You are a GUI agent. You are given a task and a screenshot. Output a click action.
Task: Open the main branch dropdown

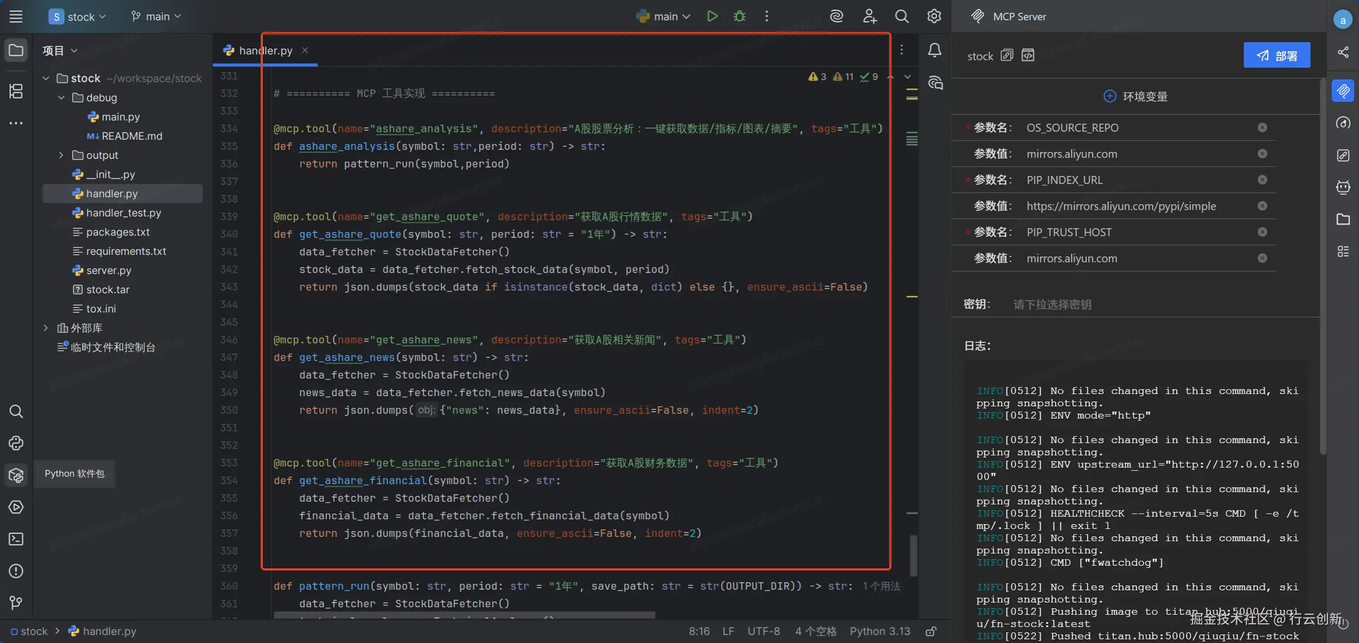tap(156, 17)
